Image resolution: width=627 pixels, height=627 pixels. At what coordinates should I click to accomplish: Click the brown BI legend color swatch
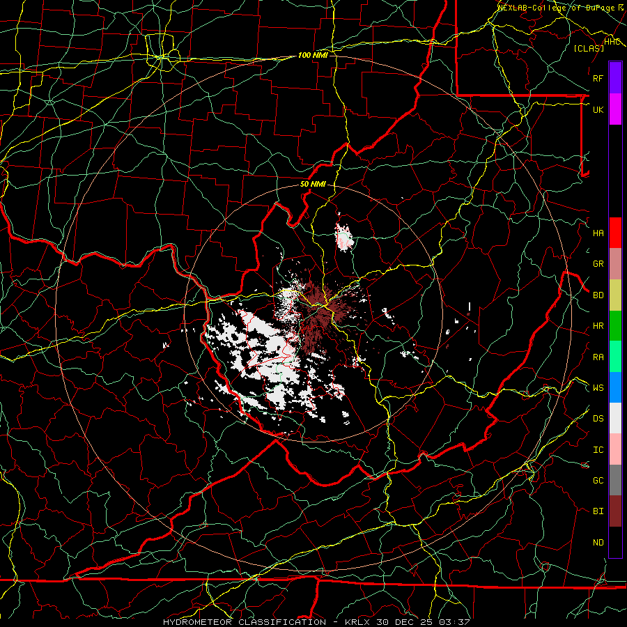(x=615, y=511)
